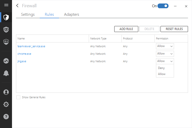Expand permission dropdown for teamviewer_service.exe
The image size is (192, 128).
point(165,46)
